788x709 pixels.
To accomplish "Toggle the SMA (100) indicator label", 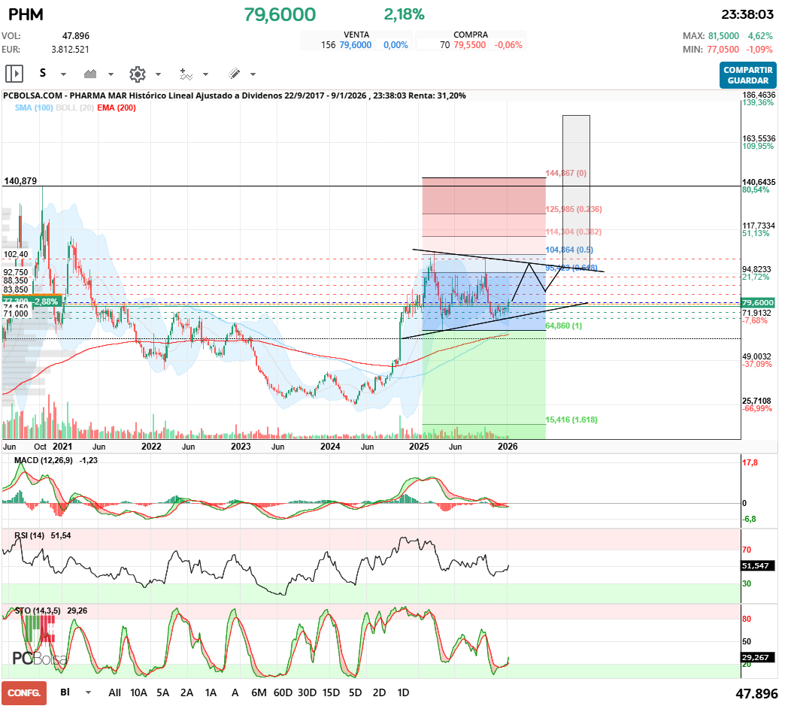I will [x=32, y=108].
